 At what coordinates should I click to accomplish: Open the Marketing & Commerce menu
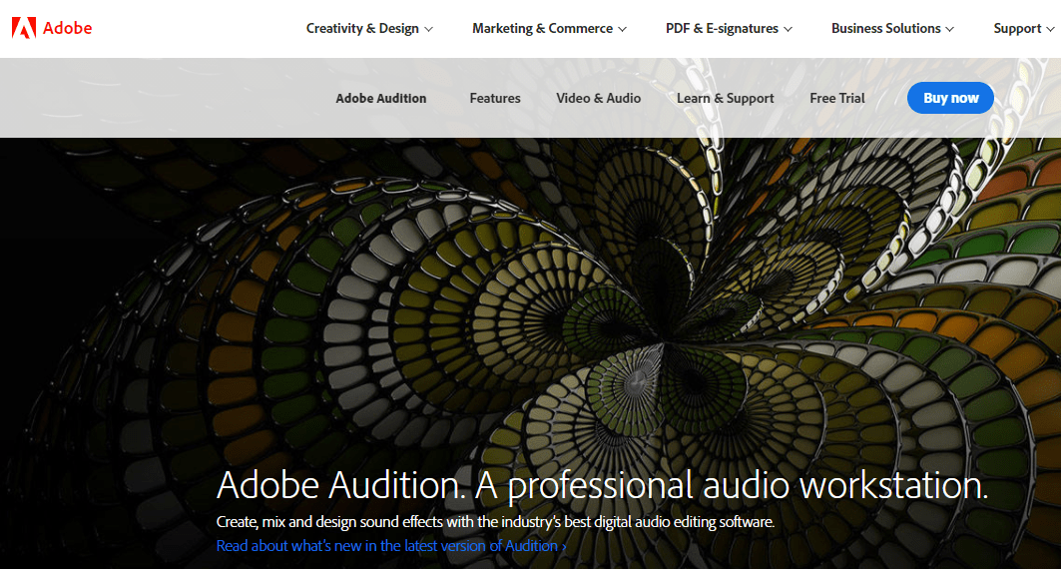(542, 28)
